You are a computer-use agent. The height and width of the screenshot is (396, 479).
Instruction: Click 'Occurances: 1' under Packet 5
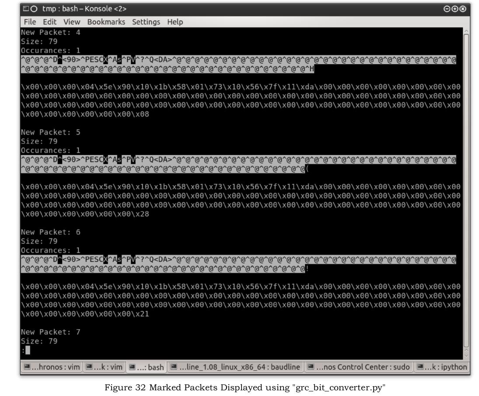51,151
